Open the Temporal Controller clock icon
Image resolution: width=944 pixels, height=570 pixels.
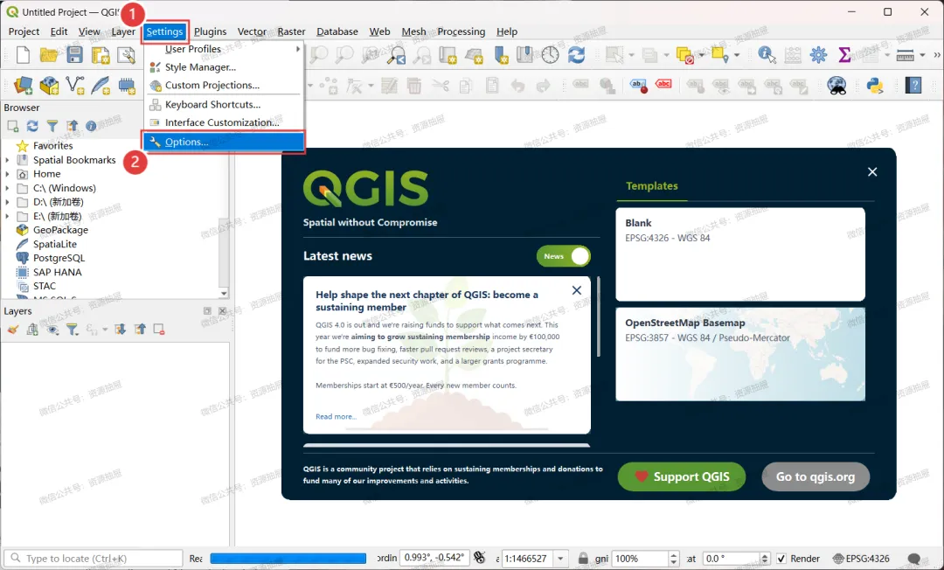pyautogui.click(x=550, y=55)
